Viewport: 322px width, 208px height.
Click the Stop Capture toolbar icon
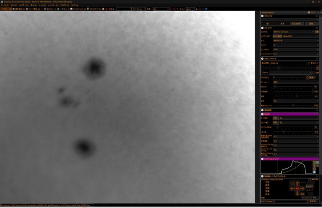(x=45, y=9)
